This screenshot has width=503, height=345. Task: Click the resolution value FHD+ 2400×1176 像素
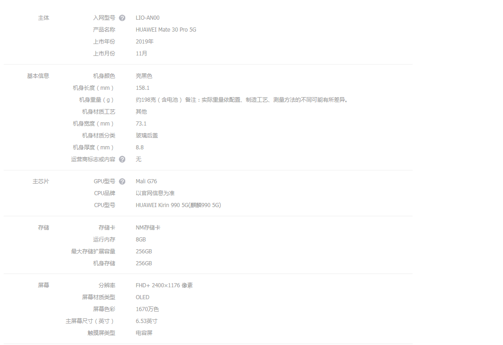pos(164,285)
